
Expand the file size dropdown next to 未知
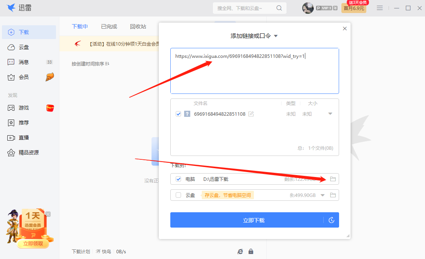click(330, 114)
